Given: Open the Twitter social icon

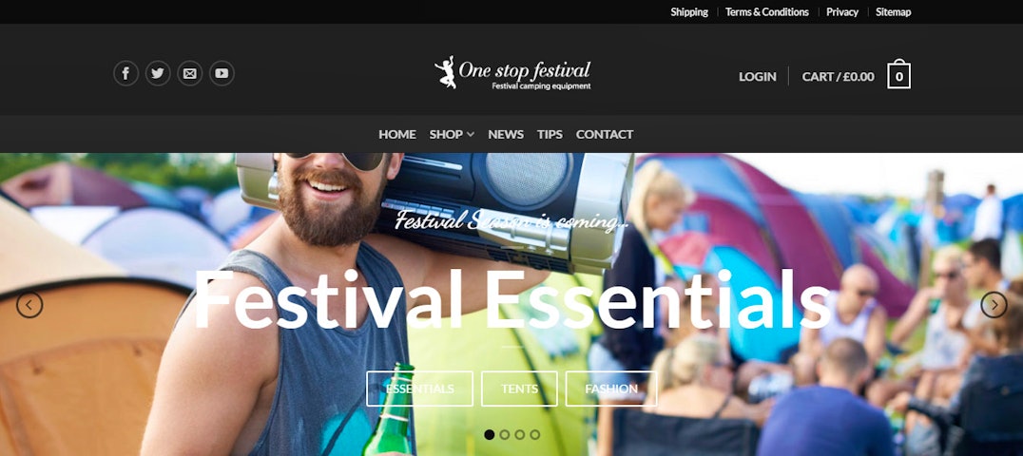Looking at the screenshot, I should [158, 73].
